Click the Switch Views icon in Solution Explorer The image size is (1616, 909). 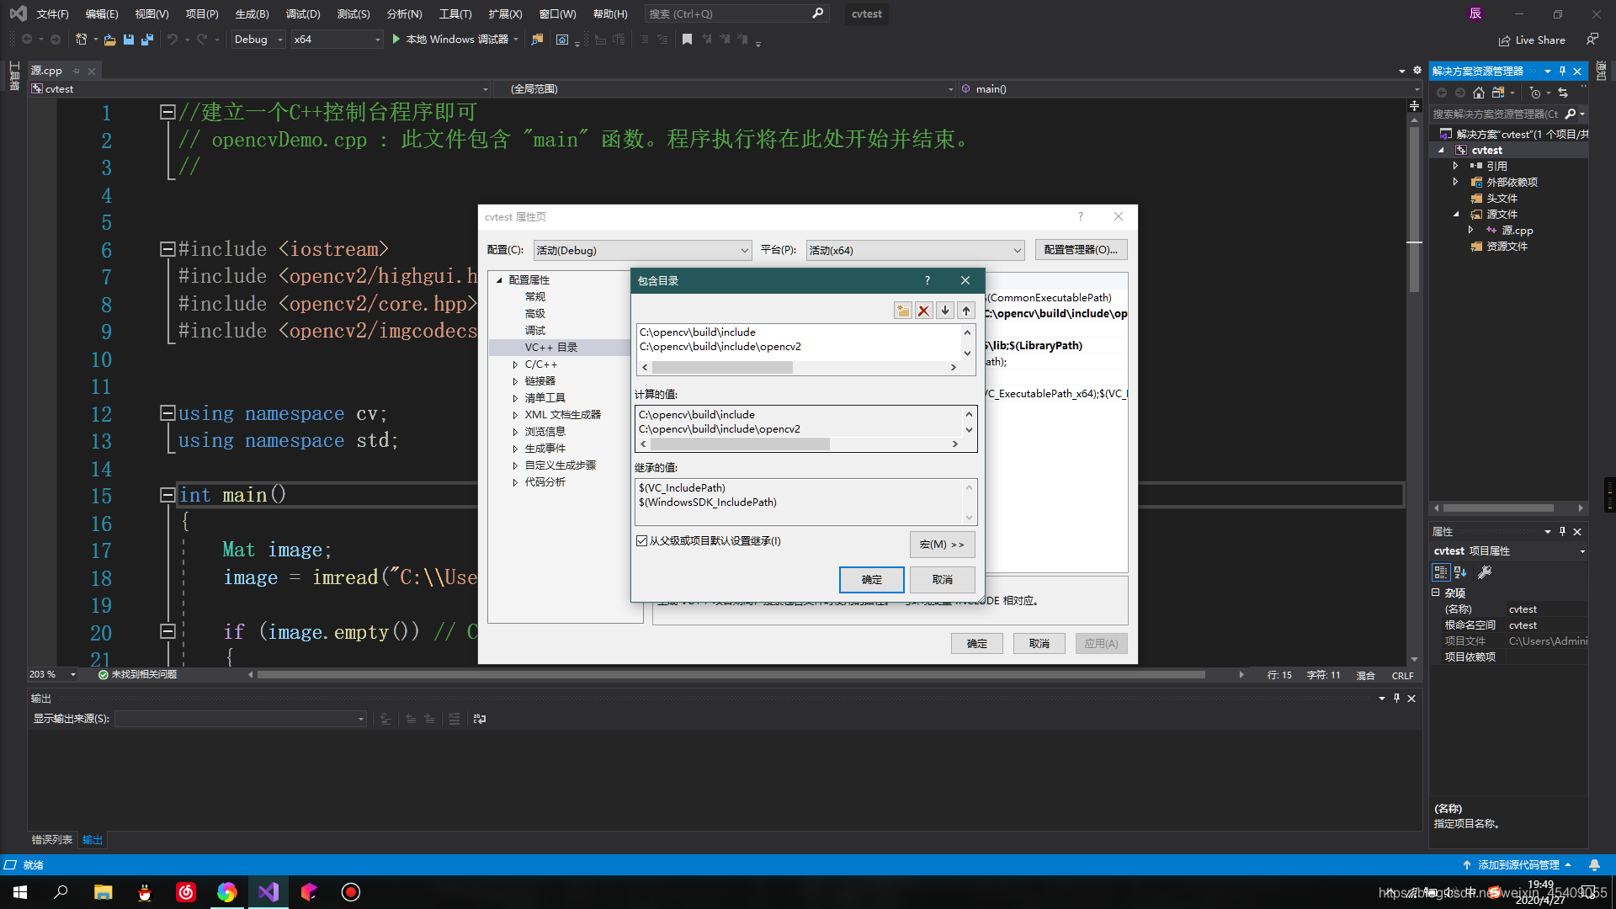pyautogui.click(x=1498, y=93)
